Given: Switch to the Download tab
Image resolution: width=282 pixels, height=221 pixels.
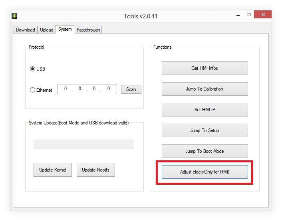Looking at the screenshot, I should click(26, 30).
